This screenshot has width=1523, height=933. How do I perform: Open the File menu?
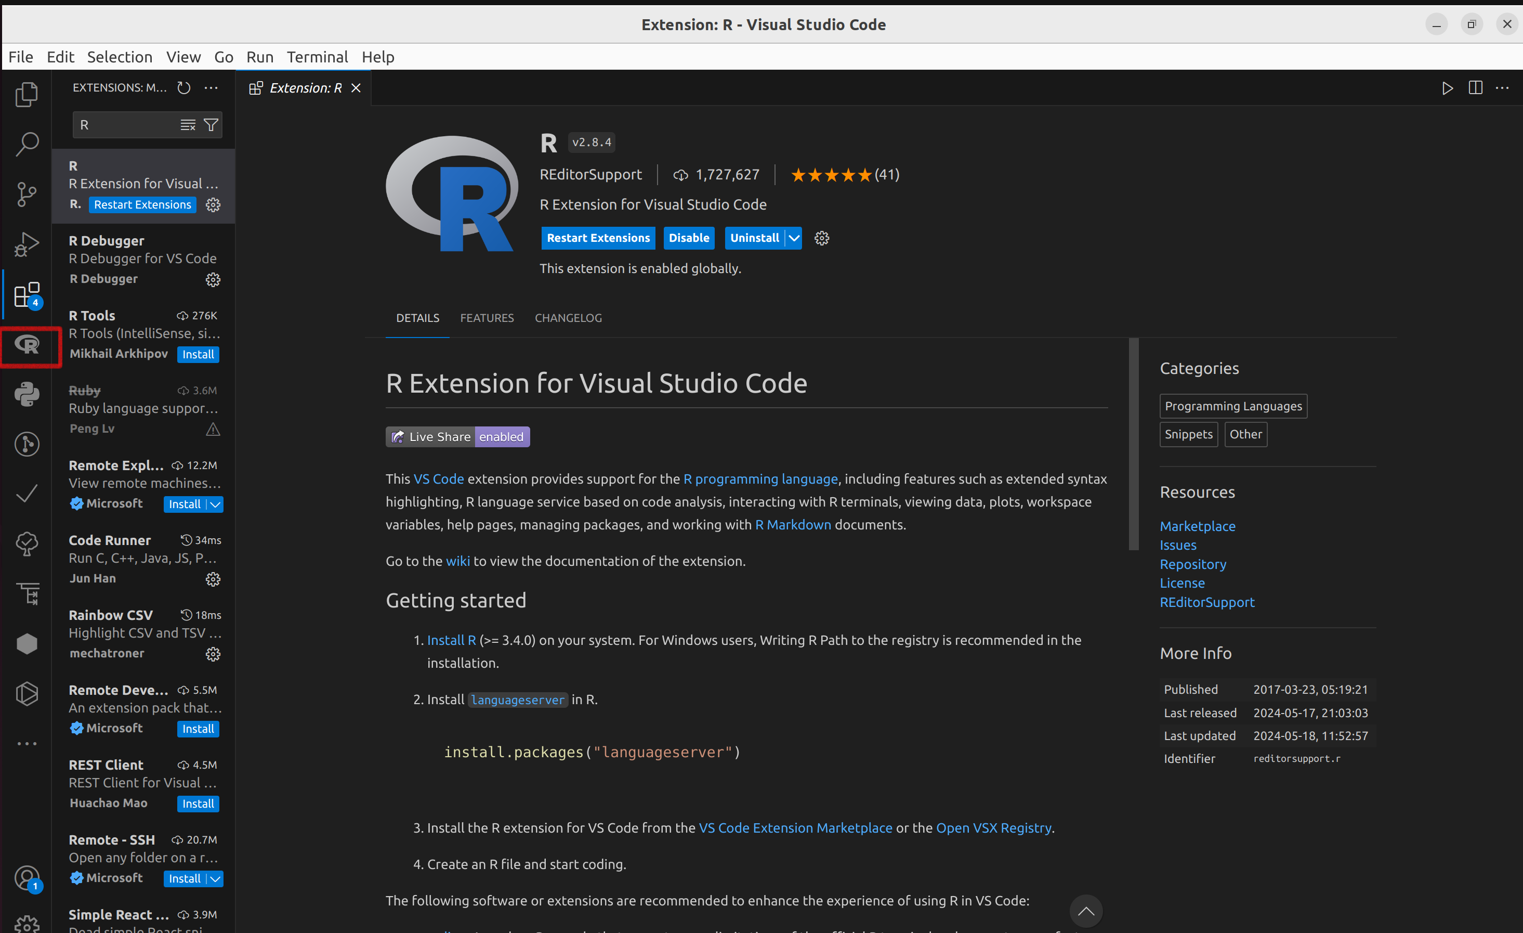point(20,57)
